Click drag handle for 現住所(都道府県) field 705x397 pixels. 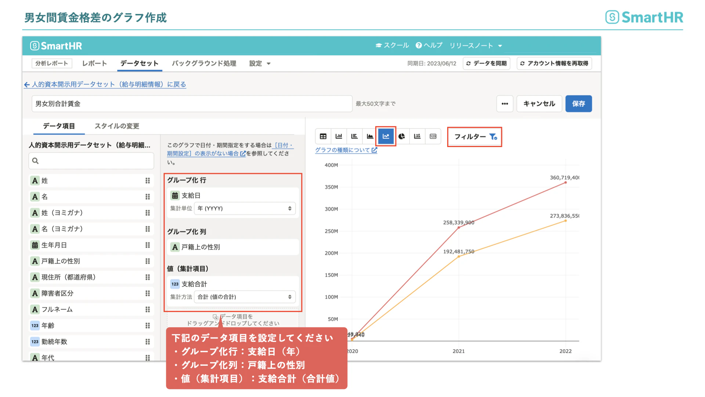[148, 277]
